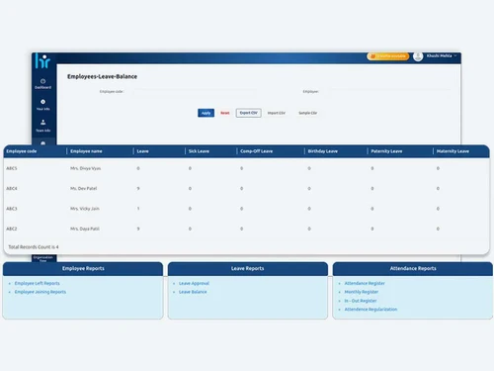This screenshot has width=494, height=371.
Task: Click the name Mrs. Daya Patil
Action: tap(85, 229)
